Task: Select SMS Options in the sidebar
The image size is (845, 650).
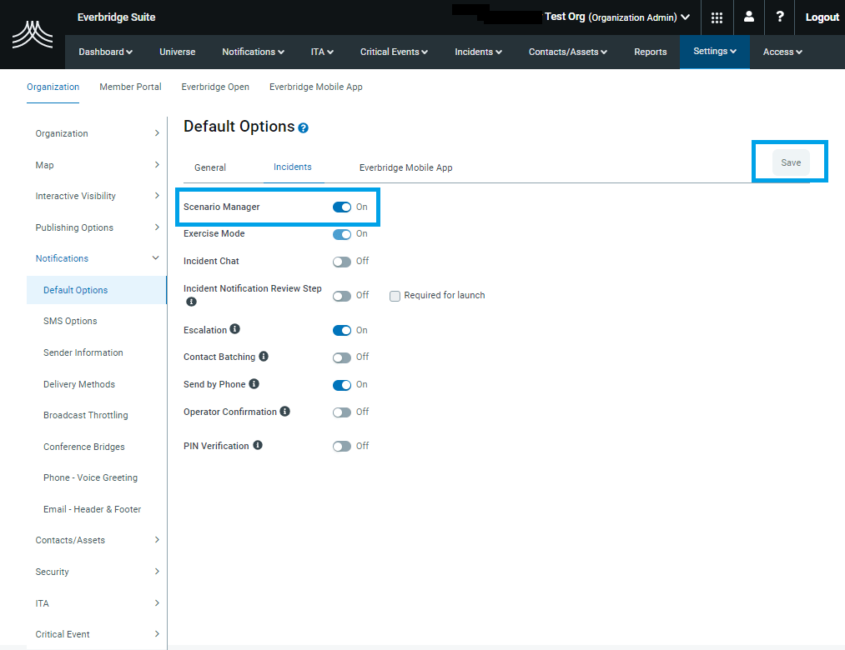Action: 70,321
